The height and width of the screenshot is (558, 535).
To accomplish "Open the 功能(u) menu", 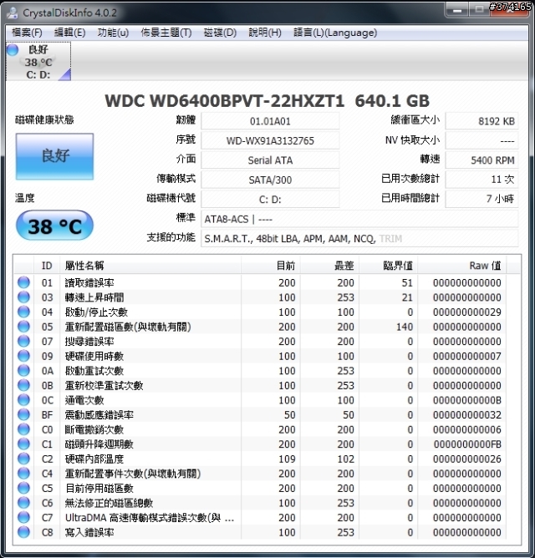I will tap(113, 33).
